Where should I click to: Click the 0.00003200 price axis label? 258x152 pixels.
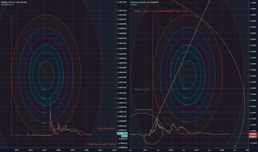pyautogui.click(x=122, y=88)
